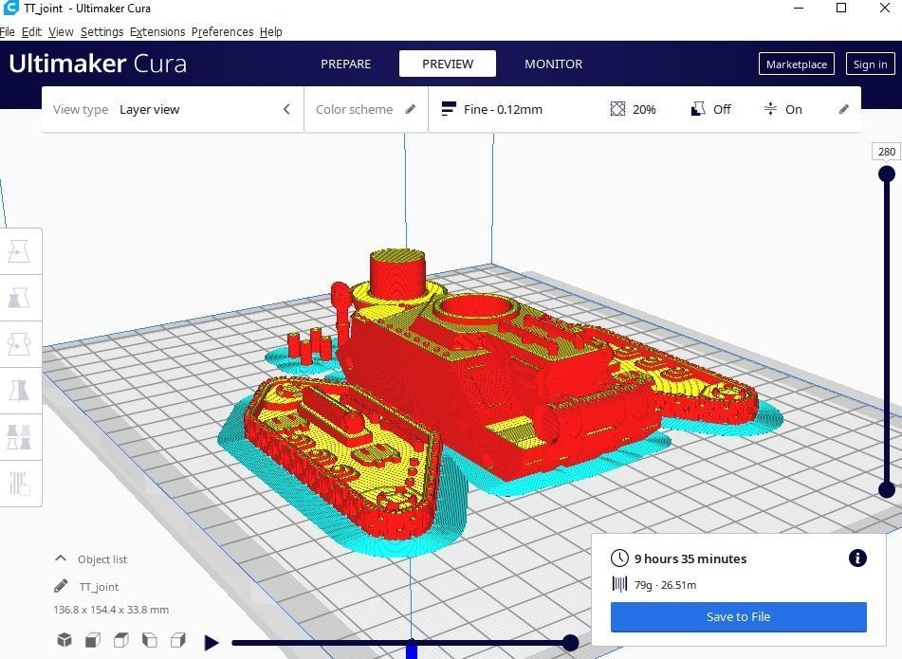Image resolution: width=902 pixels, height=659 pixels.
Task: Click the bottom layer slider handle
Action: pos(887,490)
